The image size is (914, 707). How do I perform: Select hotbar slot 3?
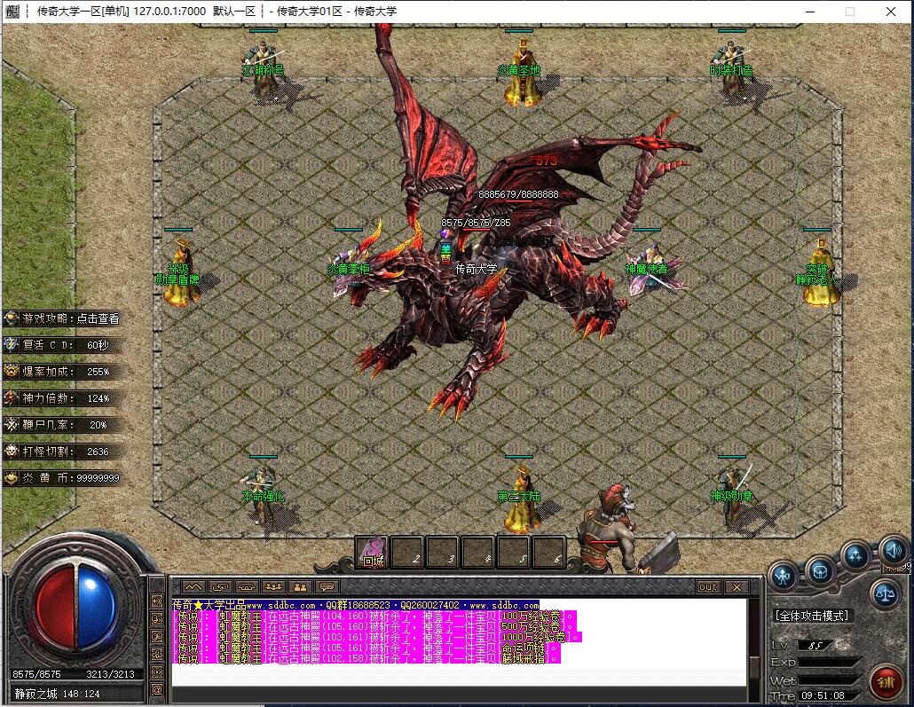tap(443, 552)
